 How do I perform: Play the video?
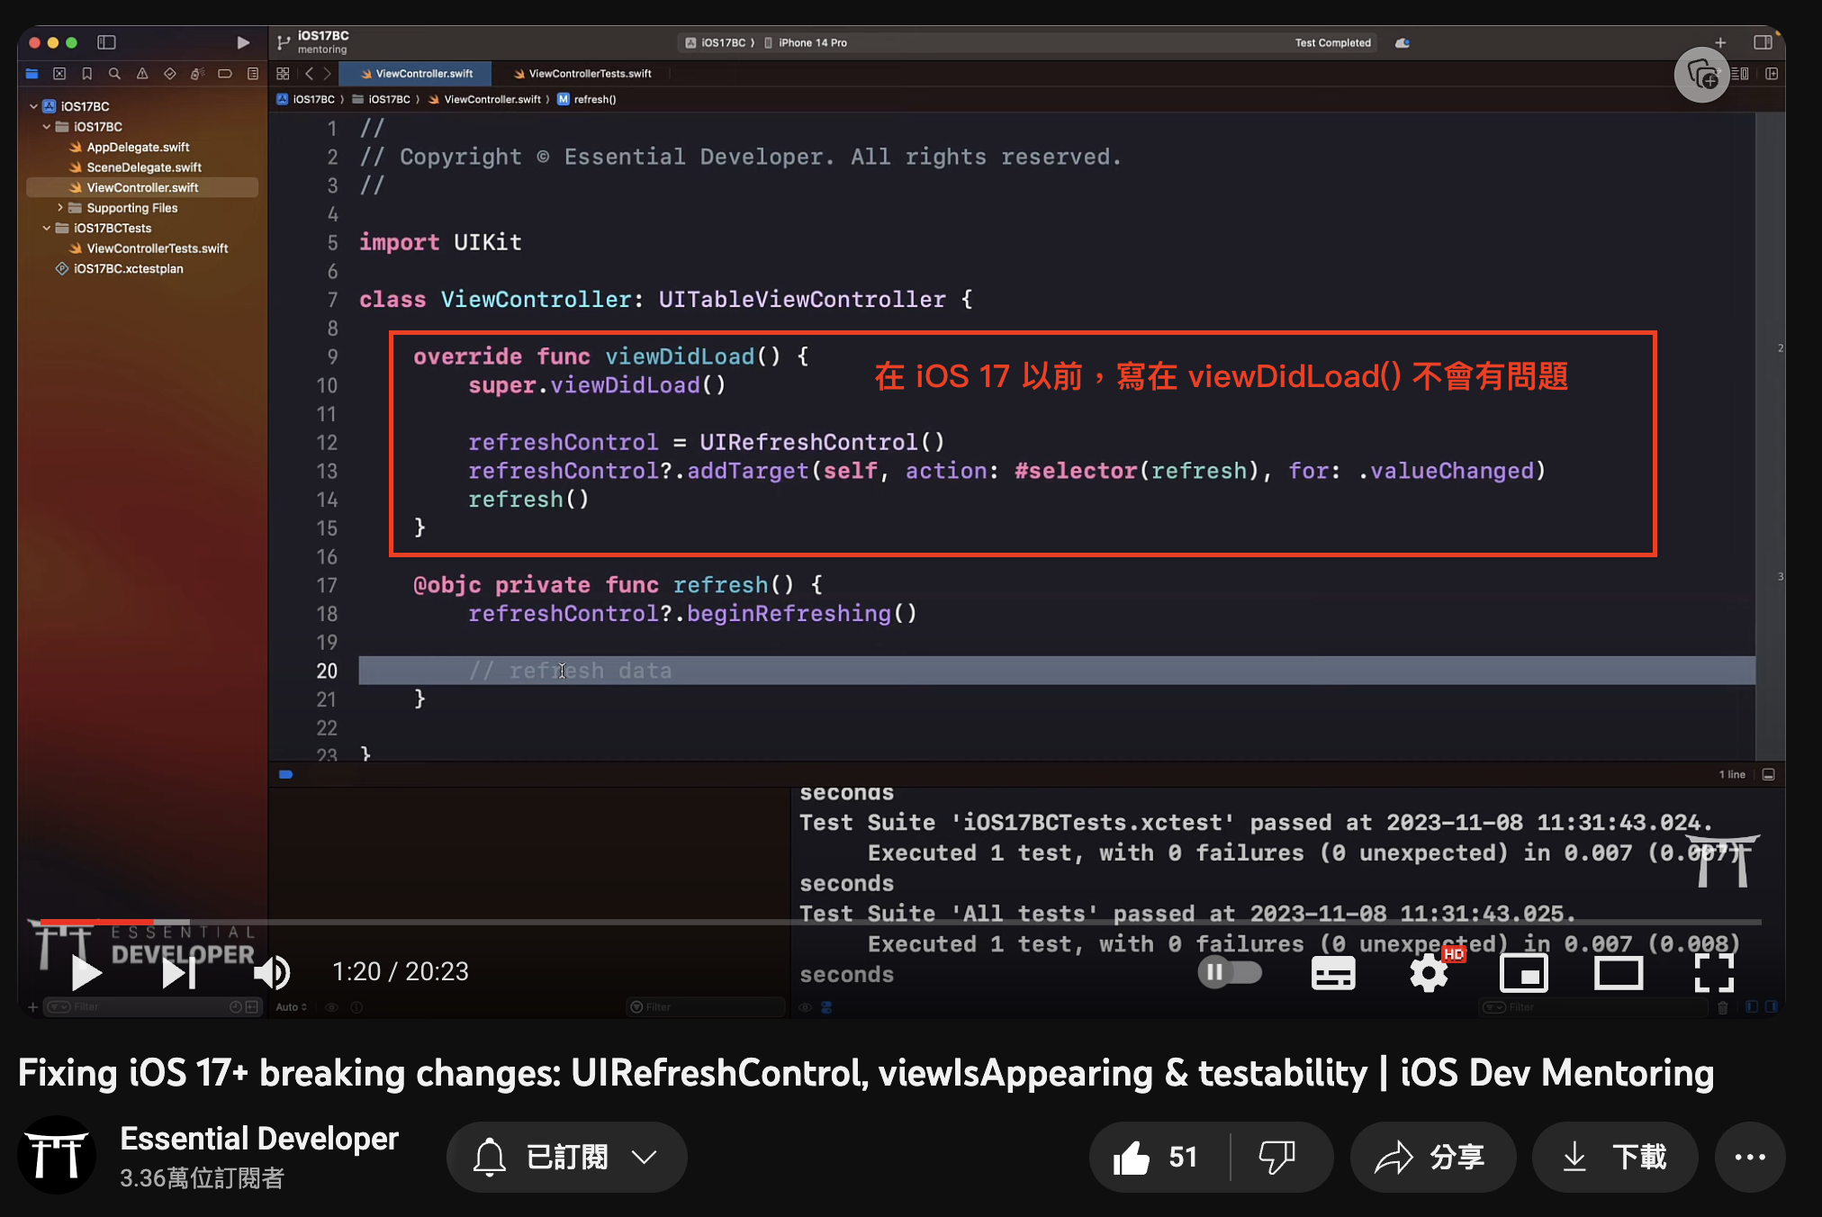coord(86,972)
